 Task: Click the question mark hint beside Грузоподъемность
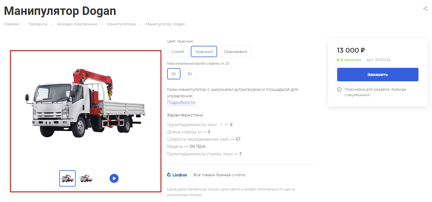point(221,125)
